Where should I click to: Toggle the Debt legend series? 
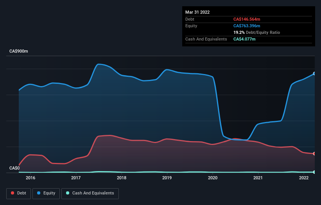[x=18, y=193]
